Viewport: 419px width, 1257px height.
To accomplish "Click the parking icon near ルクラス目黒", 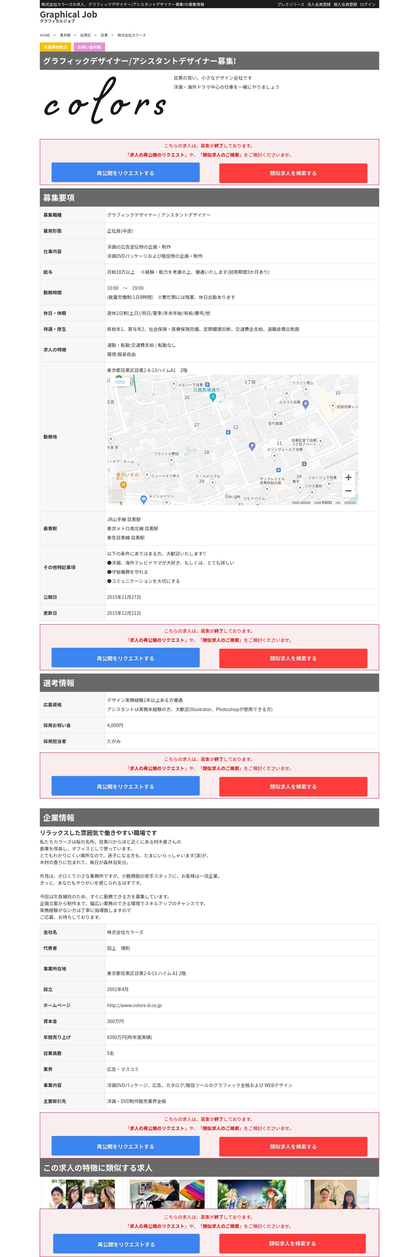I will 305,404.
